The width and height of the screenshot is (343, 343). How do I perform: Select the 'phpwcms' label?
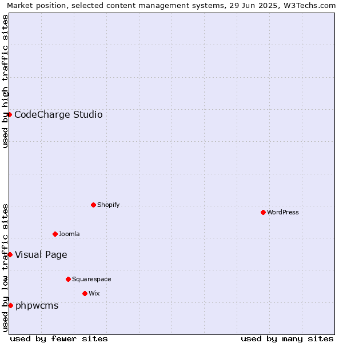(x=37, y=306)
